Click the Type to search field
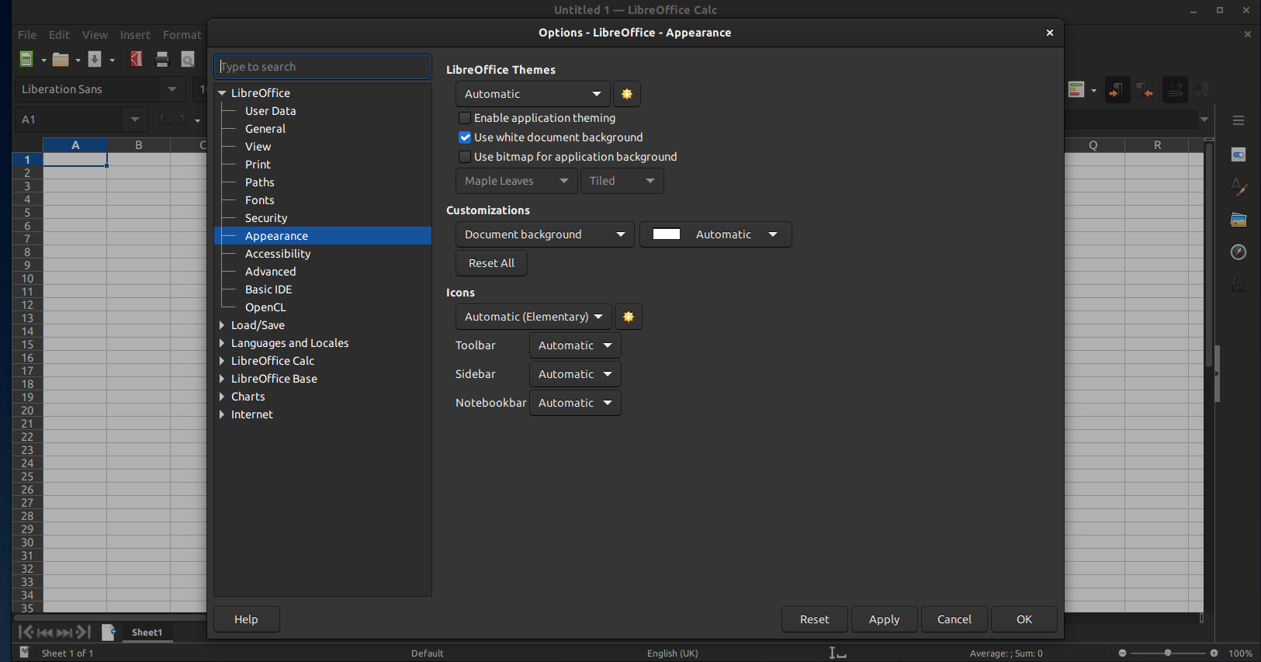This screenshot has width=1261, height=662. coord(323,67)
